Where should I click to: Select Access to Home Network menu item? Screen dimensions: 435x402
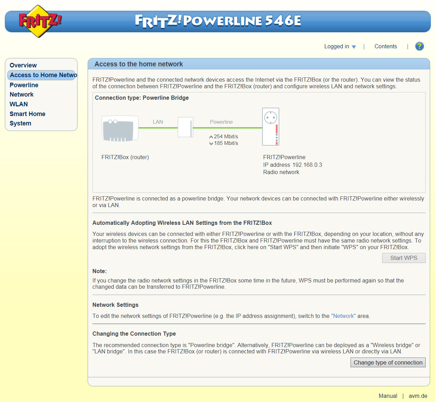[41, 75]
